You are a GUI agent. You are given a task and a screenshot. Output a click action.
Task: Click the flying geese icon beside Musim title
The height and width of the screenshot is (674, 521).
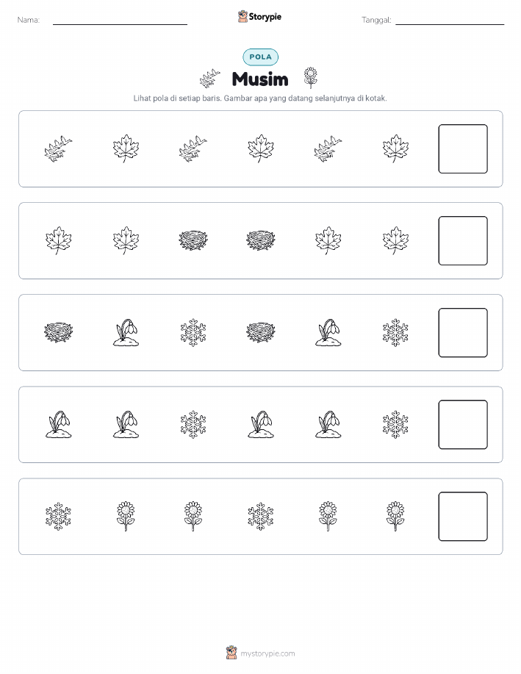point(209,78)
